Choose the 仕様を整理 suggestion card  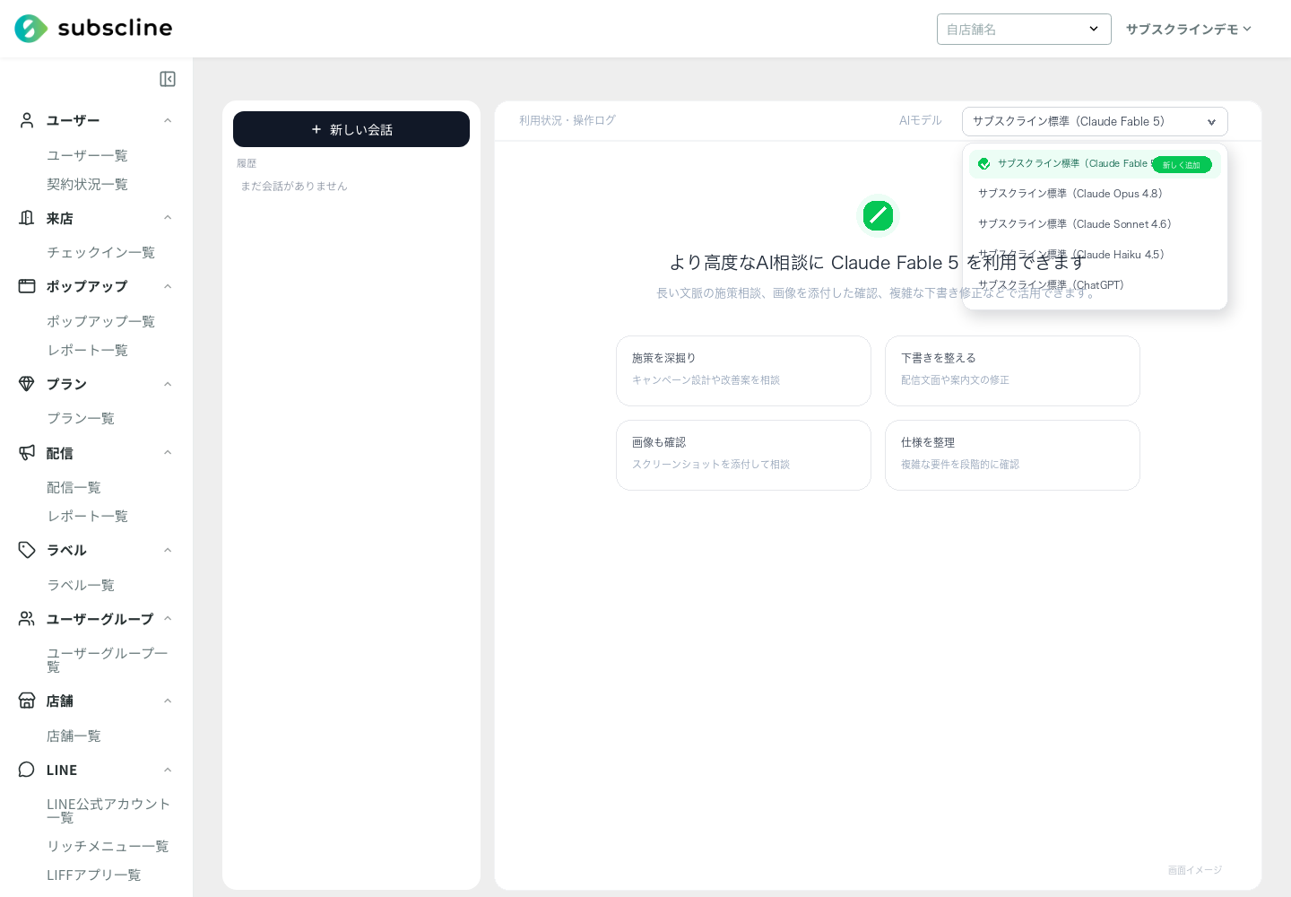[1012, 455]
